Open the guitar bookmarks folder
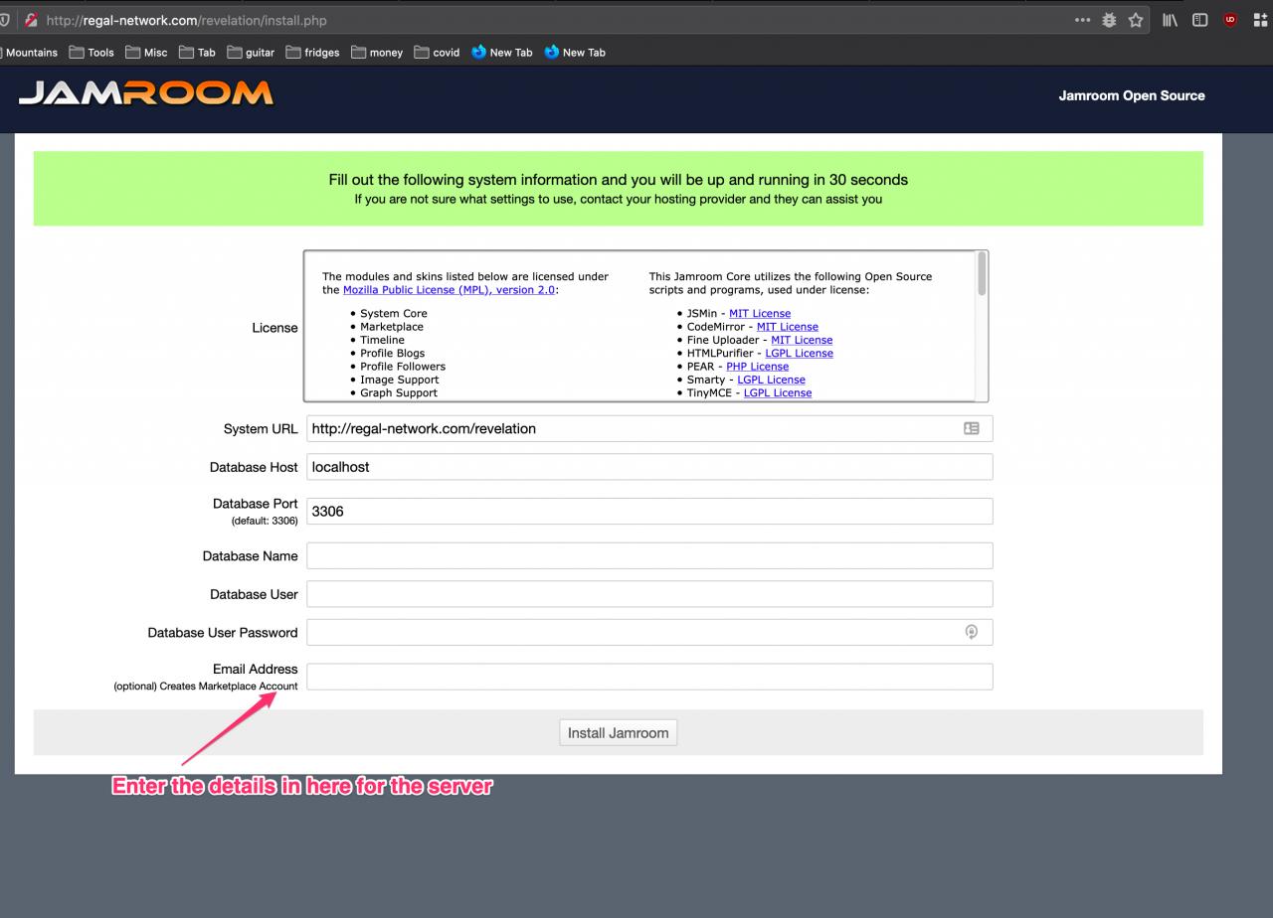 pyautogui.click(x=251, y=53)
